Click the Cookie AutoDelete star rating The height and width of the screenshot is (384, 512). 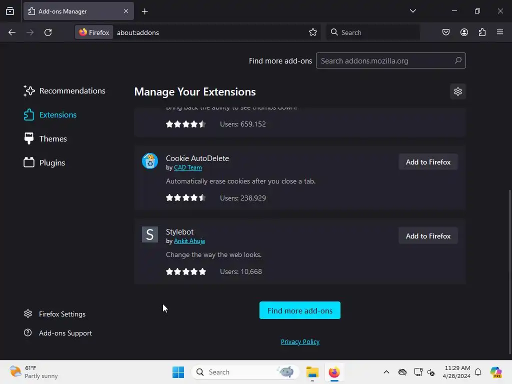point(186,197)
